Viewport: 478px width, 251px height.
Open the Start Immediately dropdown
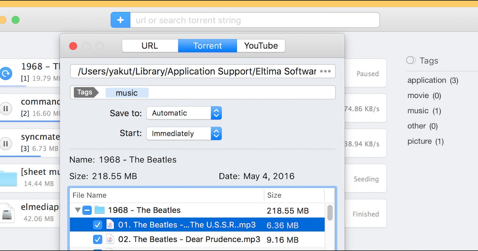(184, 133)
